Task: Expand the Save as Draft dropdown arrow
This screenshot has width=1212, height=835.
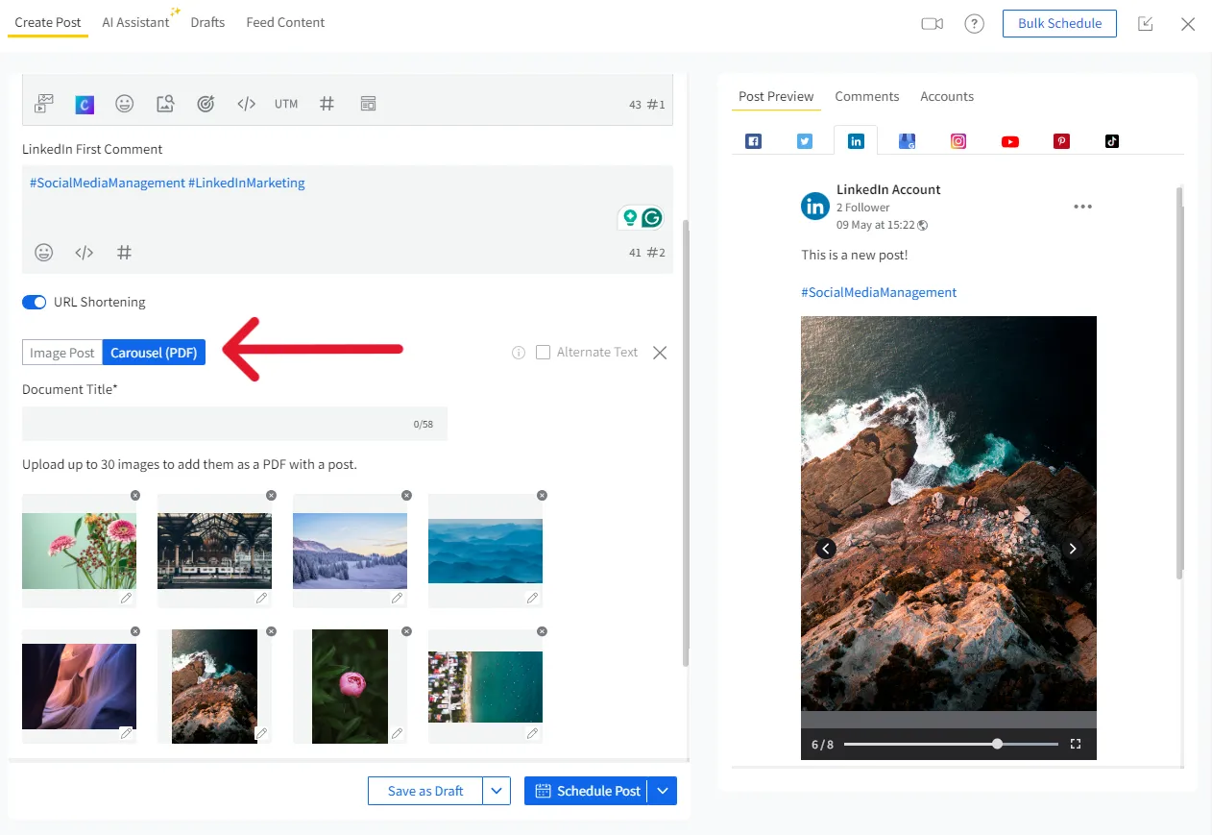Action: pyautogui.click(x=497, y=791)
